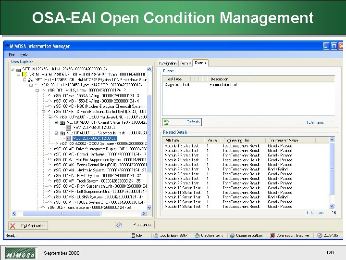
Task: Select the Hydraulic System tree item
Action: pyautogui.click(x=100, y=170)
